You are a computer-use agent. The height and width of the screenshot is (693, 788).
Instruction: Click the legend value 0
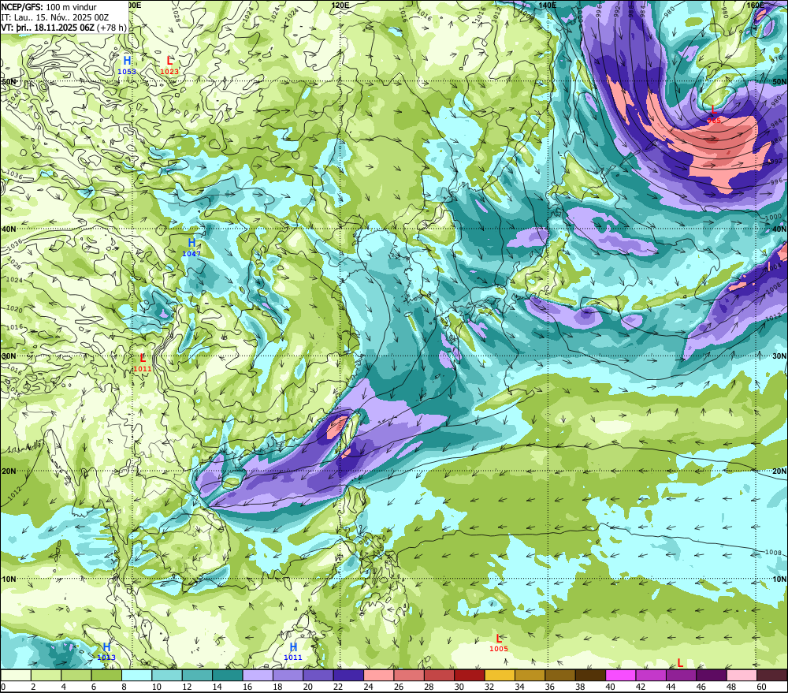pyautogui.click(x=3, y=687)
